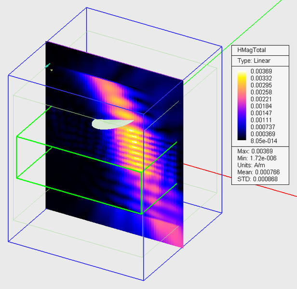Click the Type: Linear legend label
This screenshot has height=289, width=297.
coord(254,61)
